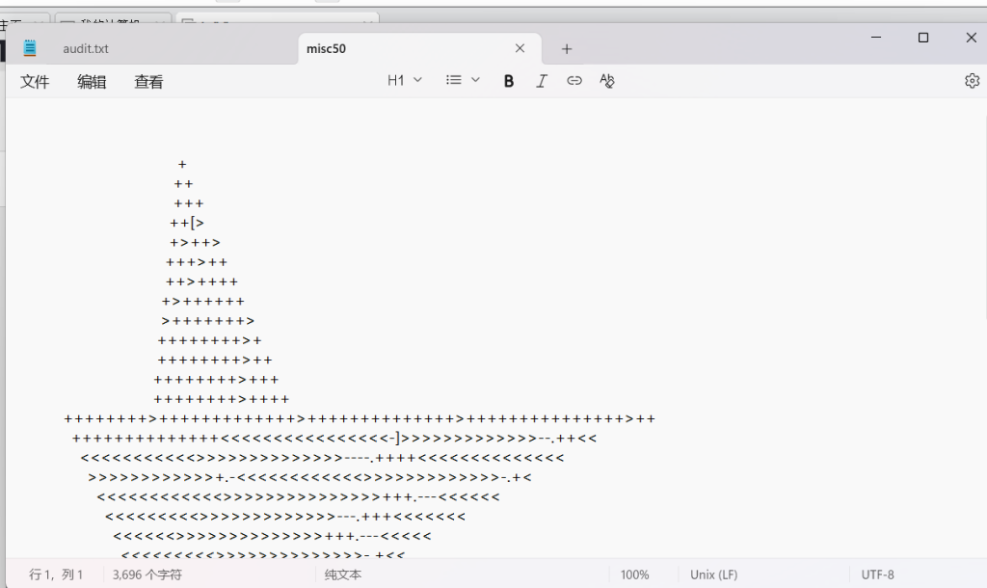
Task: Open the 查看 menu
Action: (148, 82)
